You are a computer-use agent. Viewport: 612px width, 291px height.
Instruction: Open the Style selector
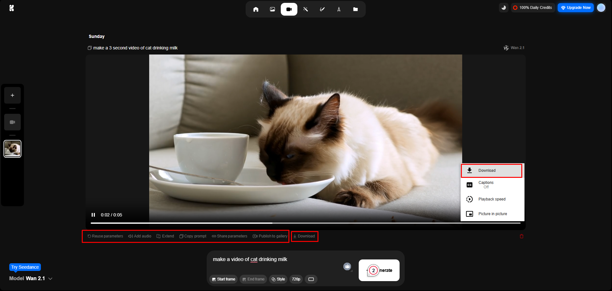(278, 279)
